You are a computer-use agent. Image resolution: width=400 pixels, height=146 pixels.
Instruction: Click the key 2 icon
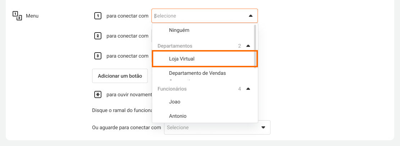tap(97, 36)
